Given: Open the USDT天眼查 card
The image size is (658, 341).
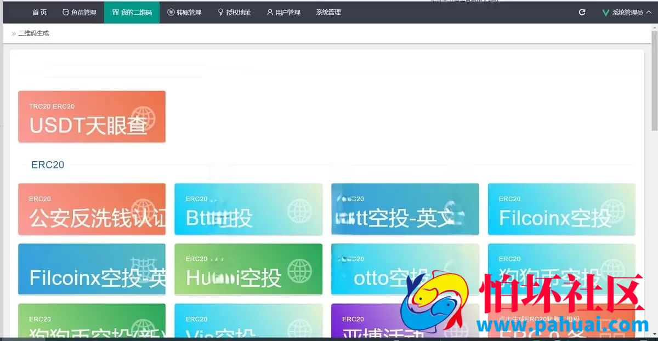Looking at the screenshot, I should tap(92, 116).
